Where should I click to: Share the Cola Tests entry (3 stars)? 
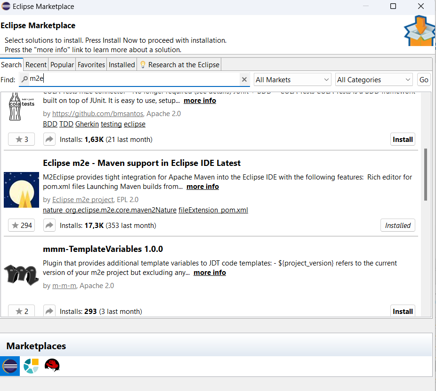coord(49,139)
